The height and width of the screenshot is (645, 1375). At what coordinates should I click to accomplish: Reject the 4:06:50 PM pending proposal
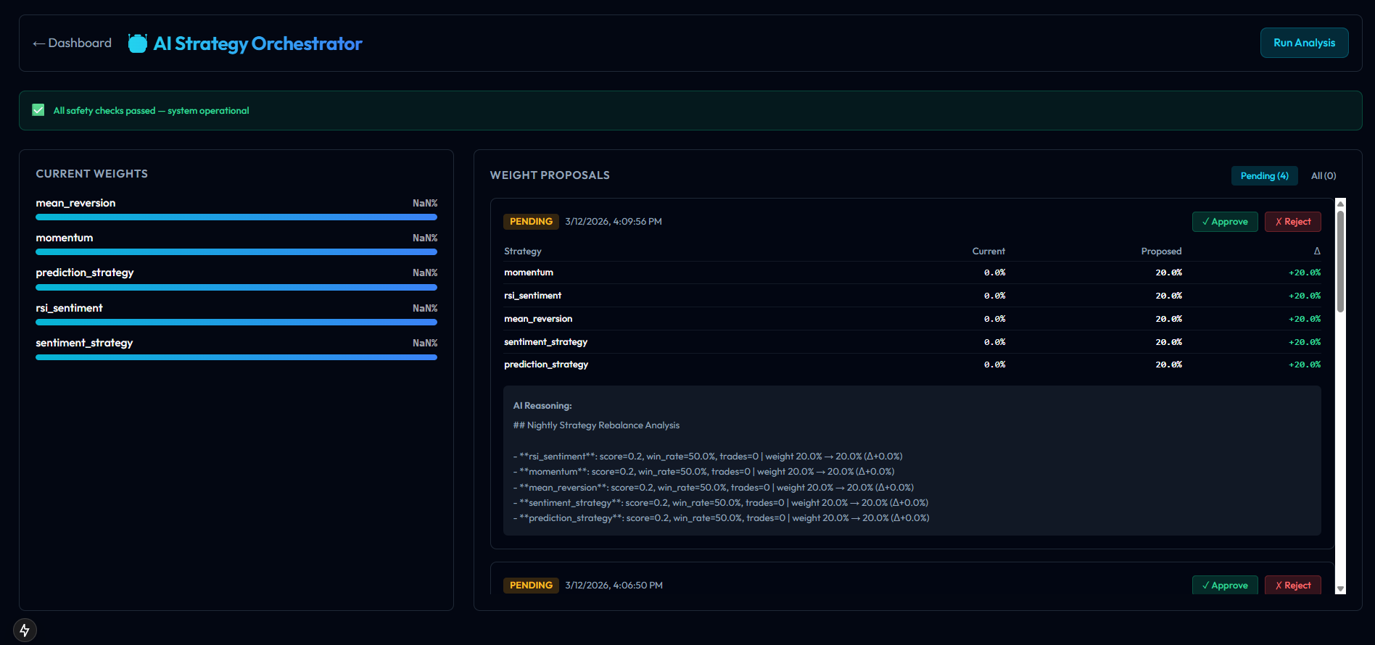pos(1292,585)
